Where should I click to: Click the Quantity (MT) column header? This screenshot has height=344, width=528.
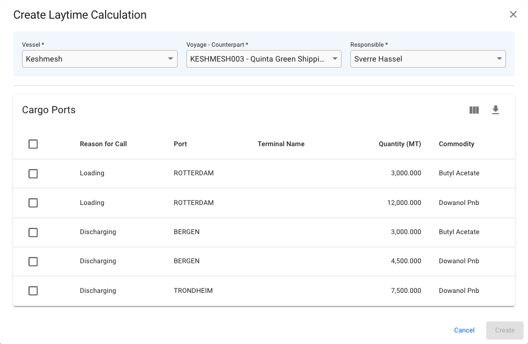pos(400,144)
